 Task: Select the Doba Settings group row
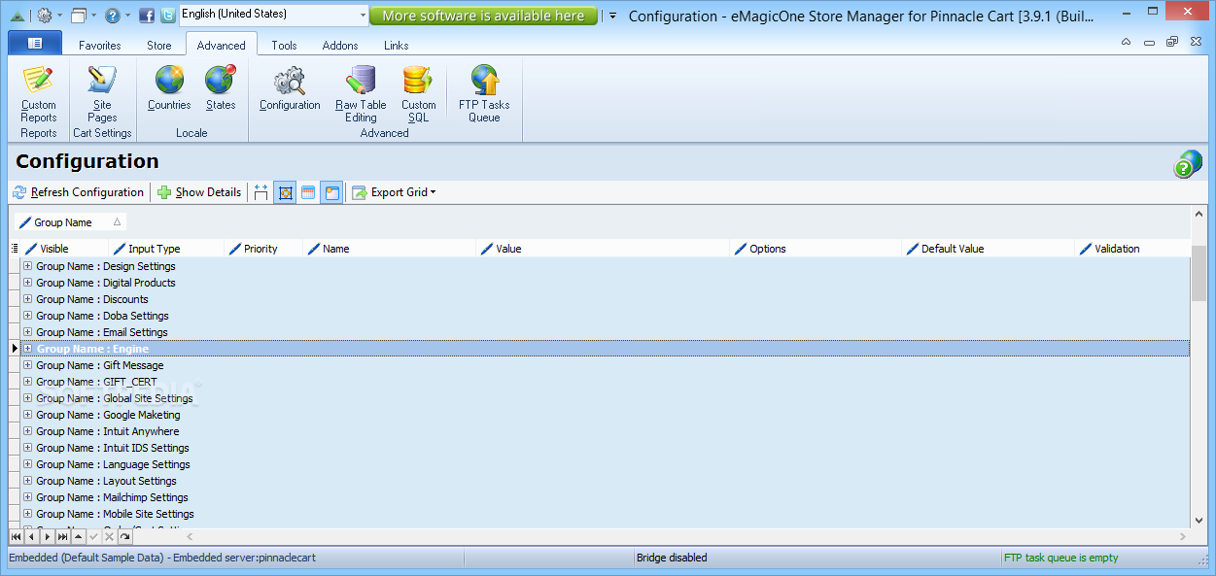606,316
